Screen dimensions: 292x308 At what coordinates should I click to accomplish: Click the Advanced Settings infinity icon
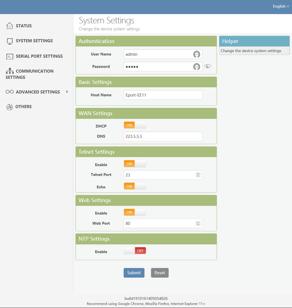[10, 92]
